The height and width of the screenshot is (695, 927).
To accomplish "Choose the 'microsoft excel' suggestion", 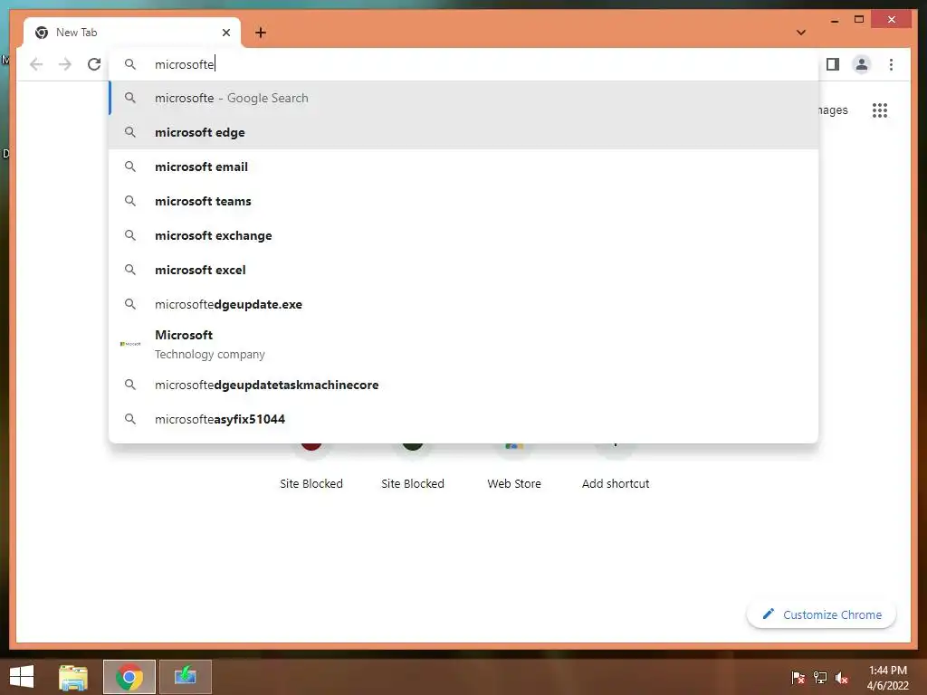I will click(x=463, y=270).
